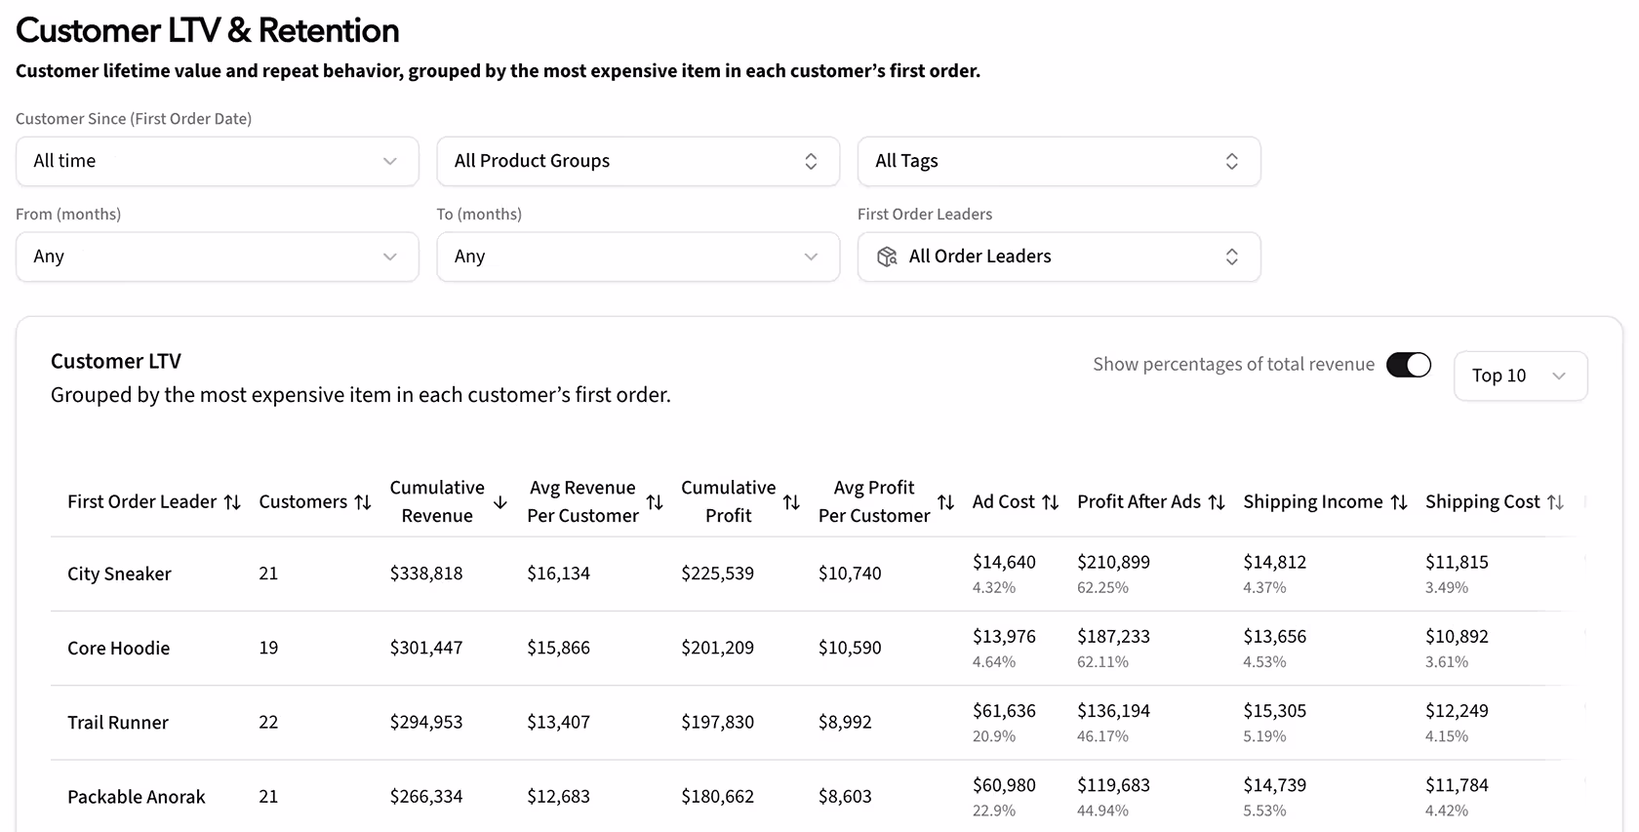Open the All time date dropdown
Viewport: 1639px width, 832px height.
click(x=218, y=161)
